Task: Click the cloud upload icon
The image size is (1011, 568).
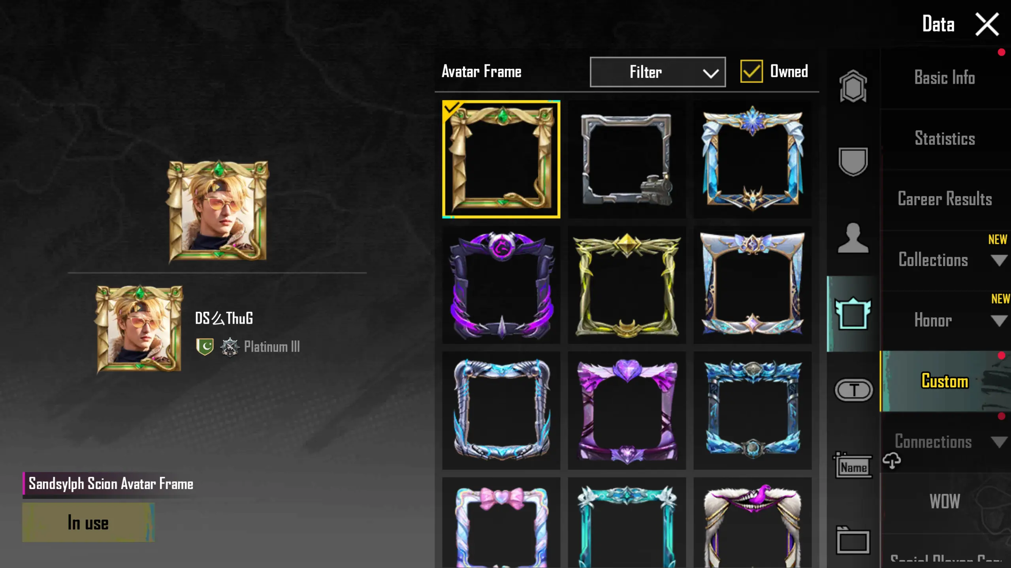Action: point(892,461)
